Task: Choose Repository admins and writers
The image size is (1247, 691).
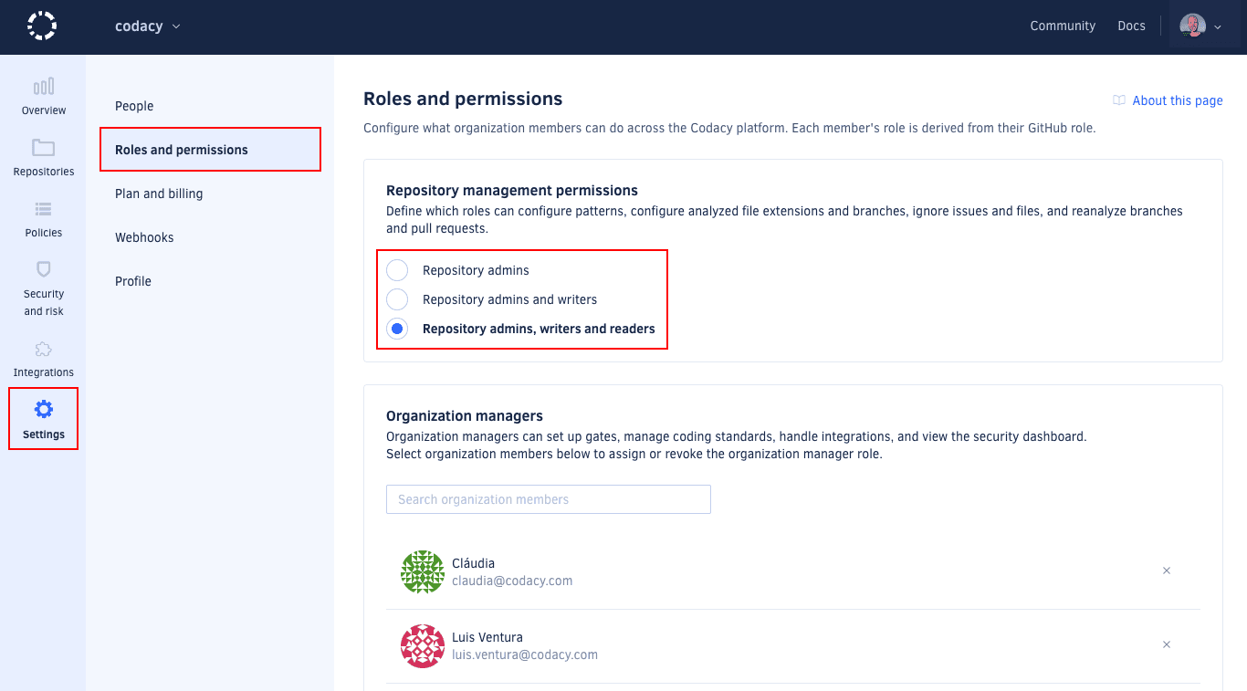Action: pyautogui.click(x=396, y=298)
